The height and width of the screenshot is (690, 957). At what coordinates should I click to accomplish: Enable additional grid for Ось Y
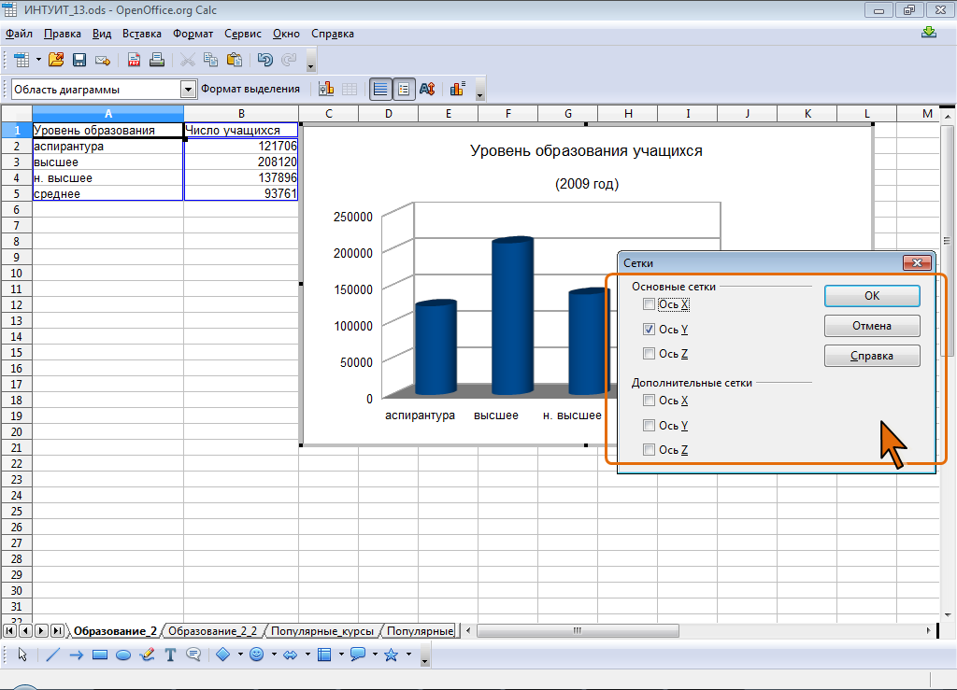click(x=649, y=426)
